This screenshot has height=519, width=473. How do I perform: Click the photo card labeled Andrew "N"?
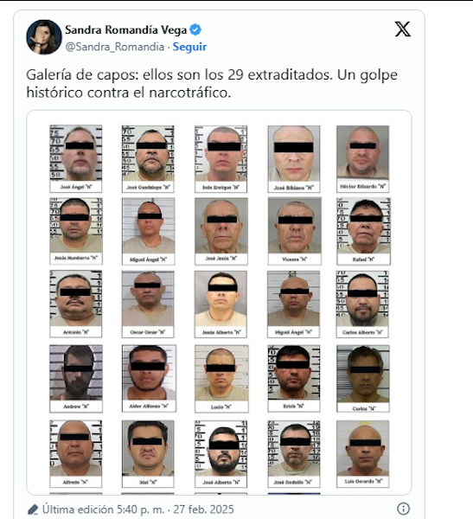point(76,379)
